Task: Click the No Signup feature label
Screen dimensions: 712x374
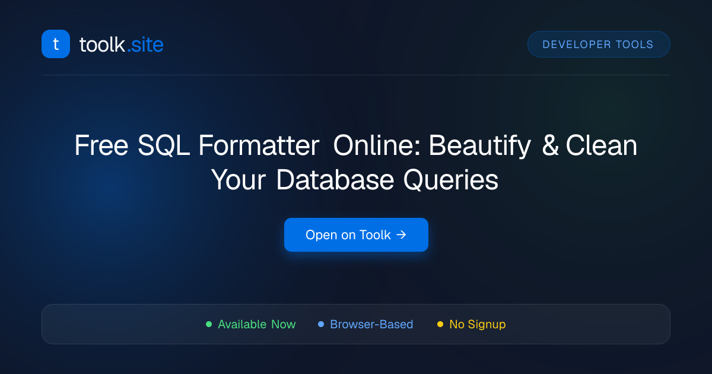Action: tap(478, 324)
